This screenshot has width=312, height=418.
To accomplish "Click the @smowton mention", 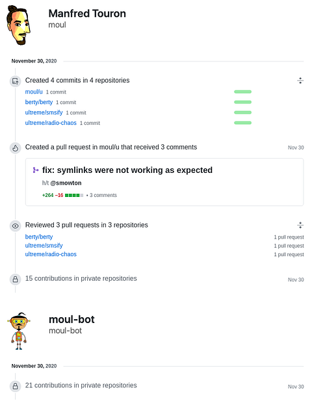I will 66,183.
